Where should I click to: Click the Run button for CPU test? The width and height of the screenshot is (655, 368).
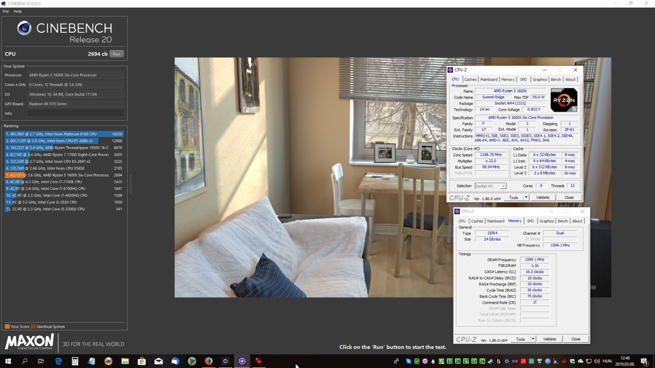tap(116, 54)
